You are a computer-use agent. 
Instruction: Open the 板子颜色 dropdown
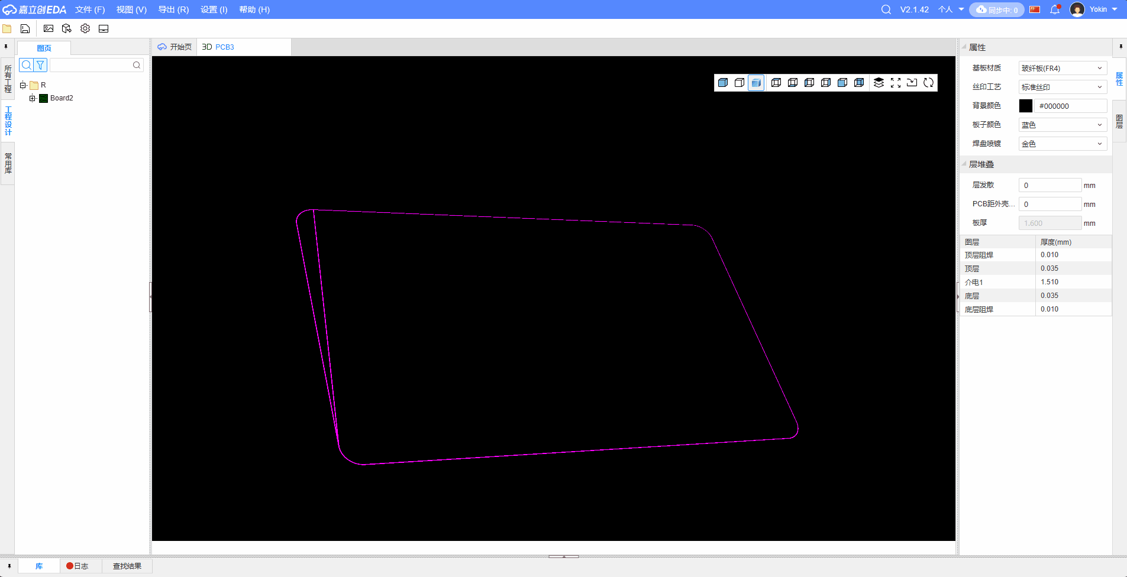click(1063, 125)
